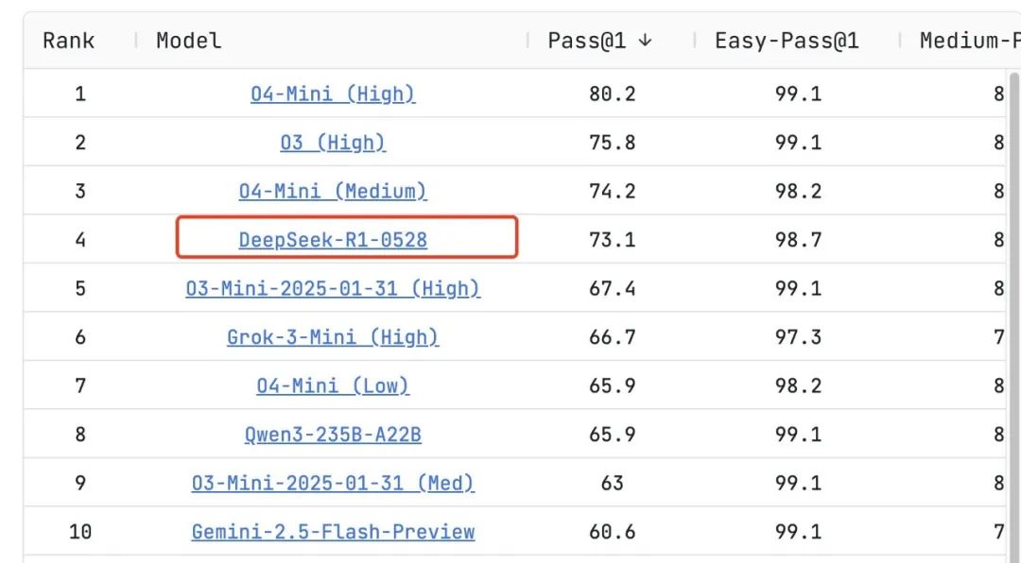1021x563 pixels.
Task: Sort by the Rank column header
Action: tap(68, 41)
